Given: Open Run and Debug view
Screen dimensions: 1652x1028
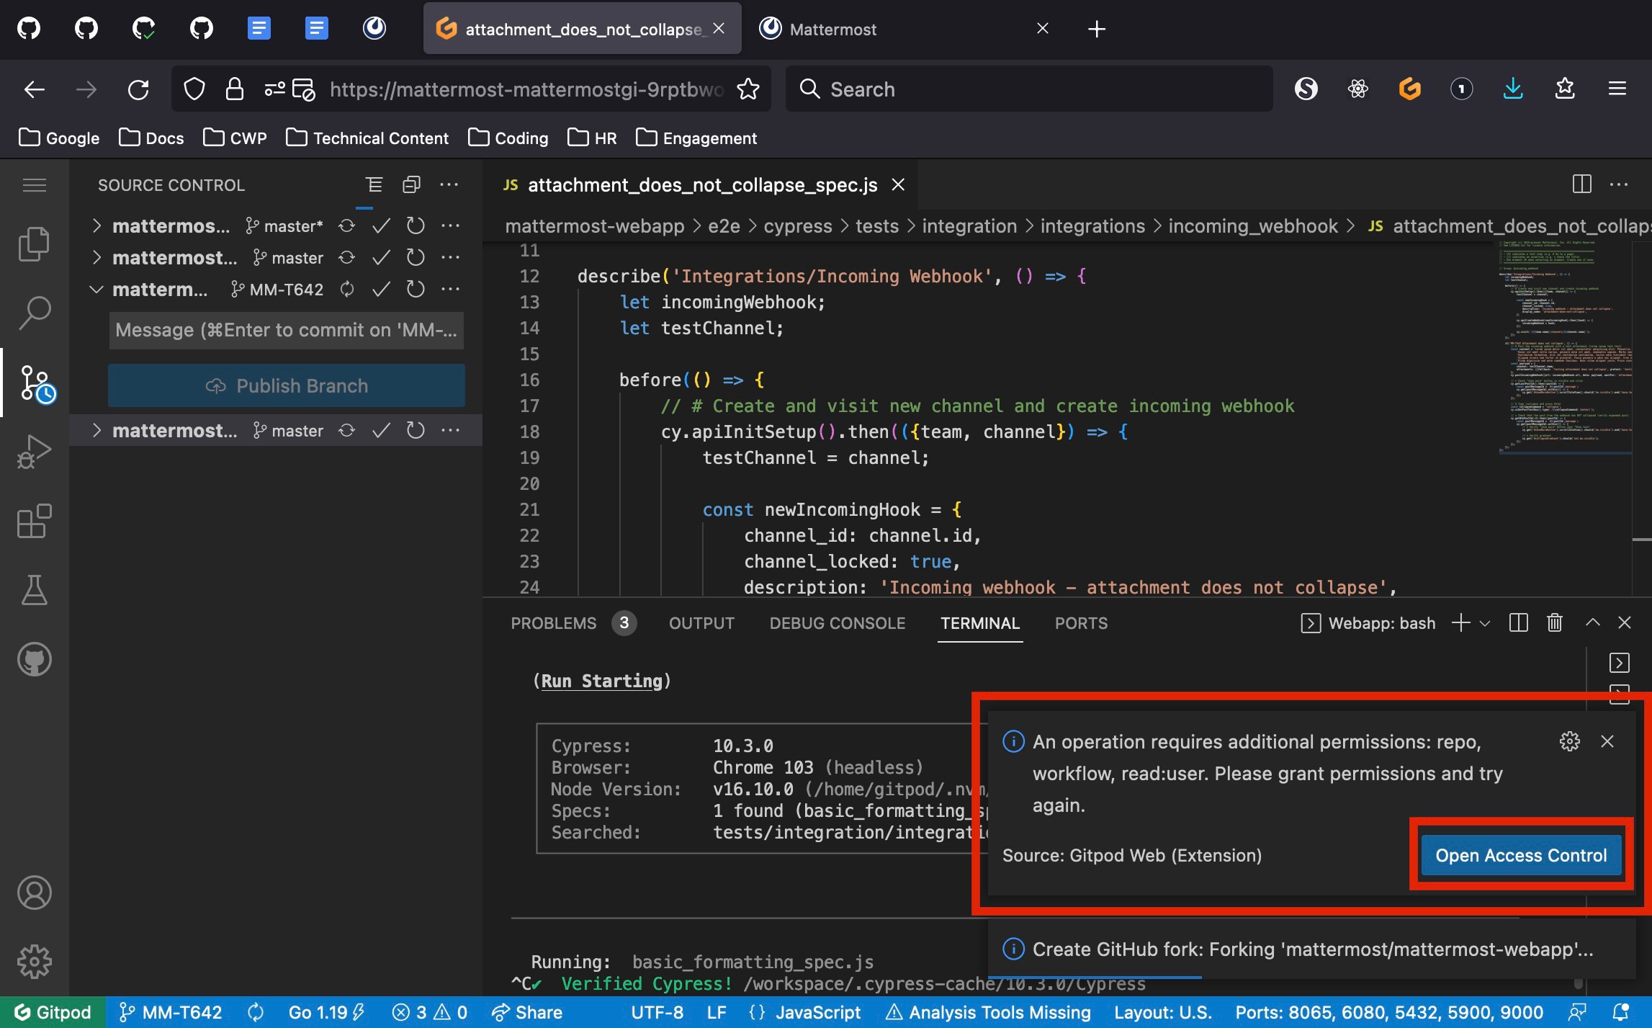Looking at the screenshot, I should click(x=34, y=452).
